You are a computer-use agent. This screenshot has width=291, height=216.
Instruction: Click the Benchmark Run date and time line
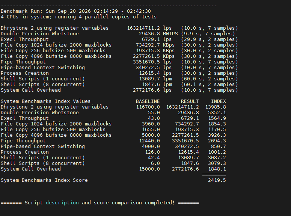click(x=76, y=11)
